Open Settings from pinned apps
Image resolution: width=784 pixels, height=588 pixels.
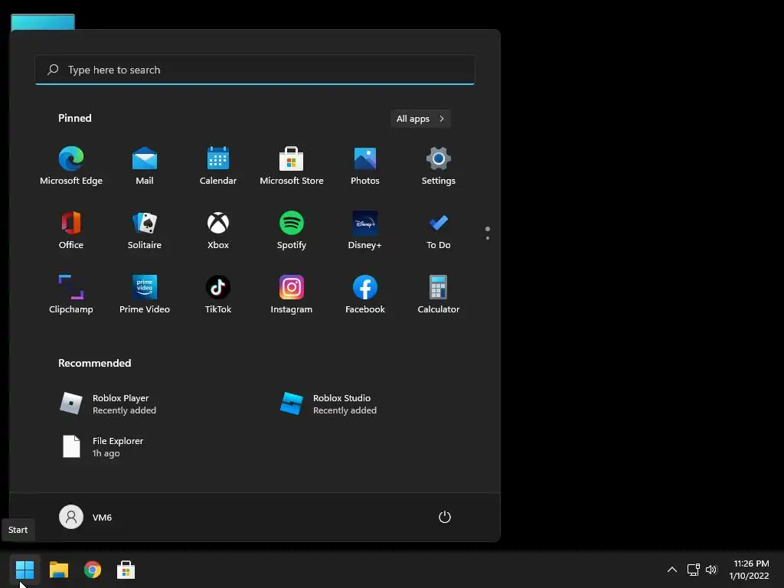click(x=439, y=166)
